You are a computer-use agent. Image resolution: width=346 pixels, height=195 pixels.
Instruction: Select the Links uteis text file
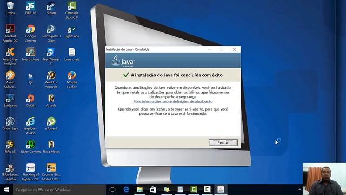click(x=72, y=54)
